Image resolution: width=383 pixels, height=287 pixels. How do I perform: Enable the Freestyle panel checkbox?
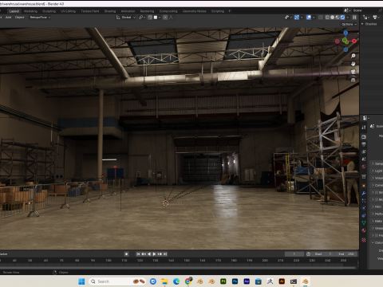click(x=377, y=235)
